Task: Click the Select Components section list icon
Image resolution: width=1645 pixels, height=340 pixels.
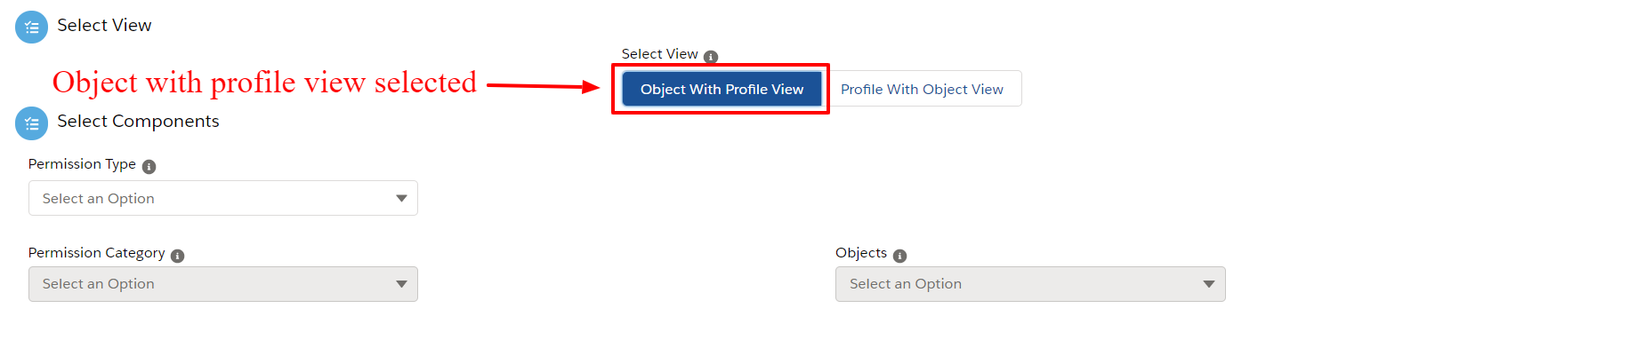Action: (32, 123)
